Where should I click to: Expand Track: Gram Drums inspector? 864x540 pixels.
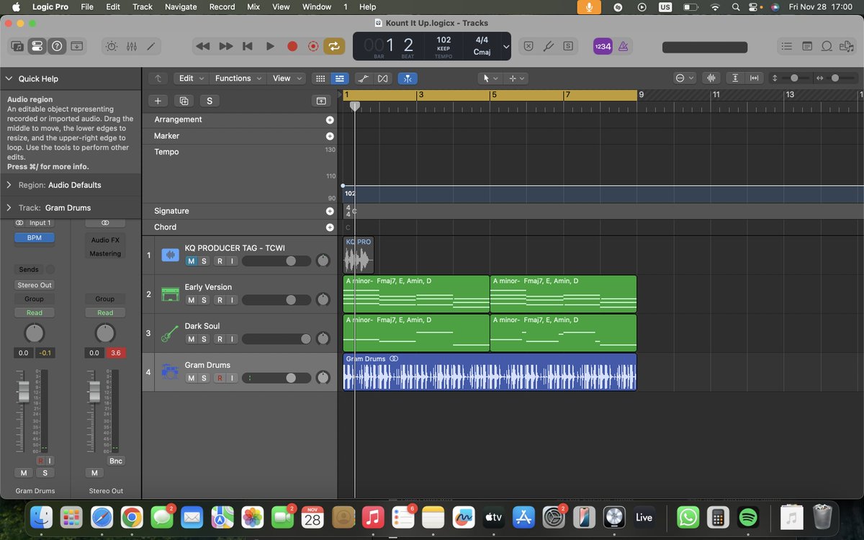[9, 208]
